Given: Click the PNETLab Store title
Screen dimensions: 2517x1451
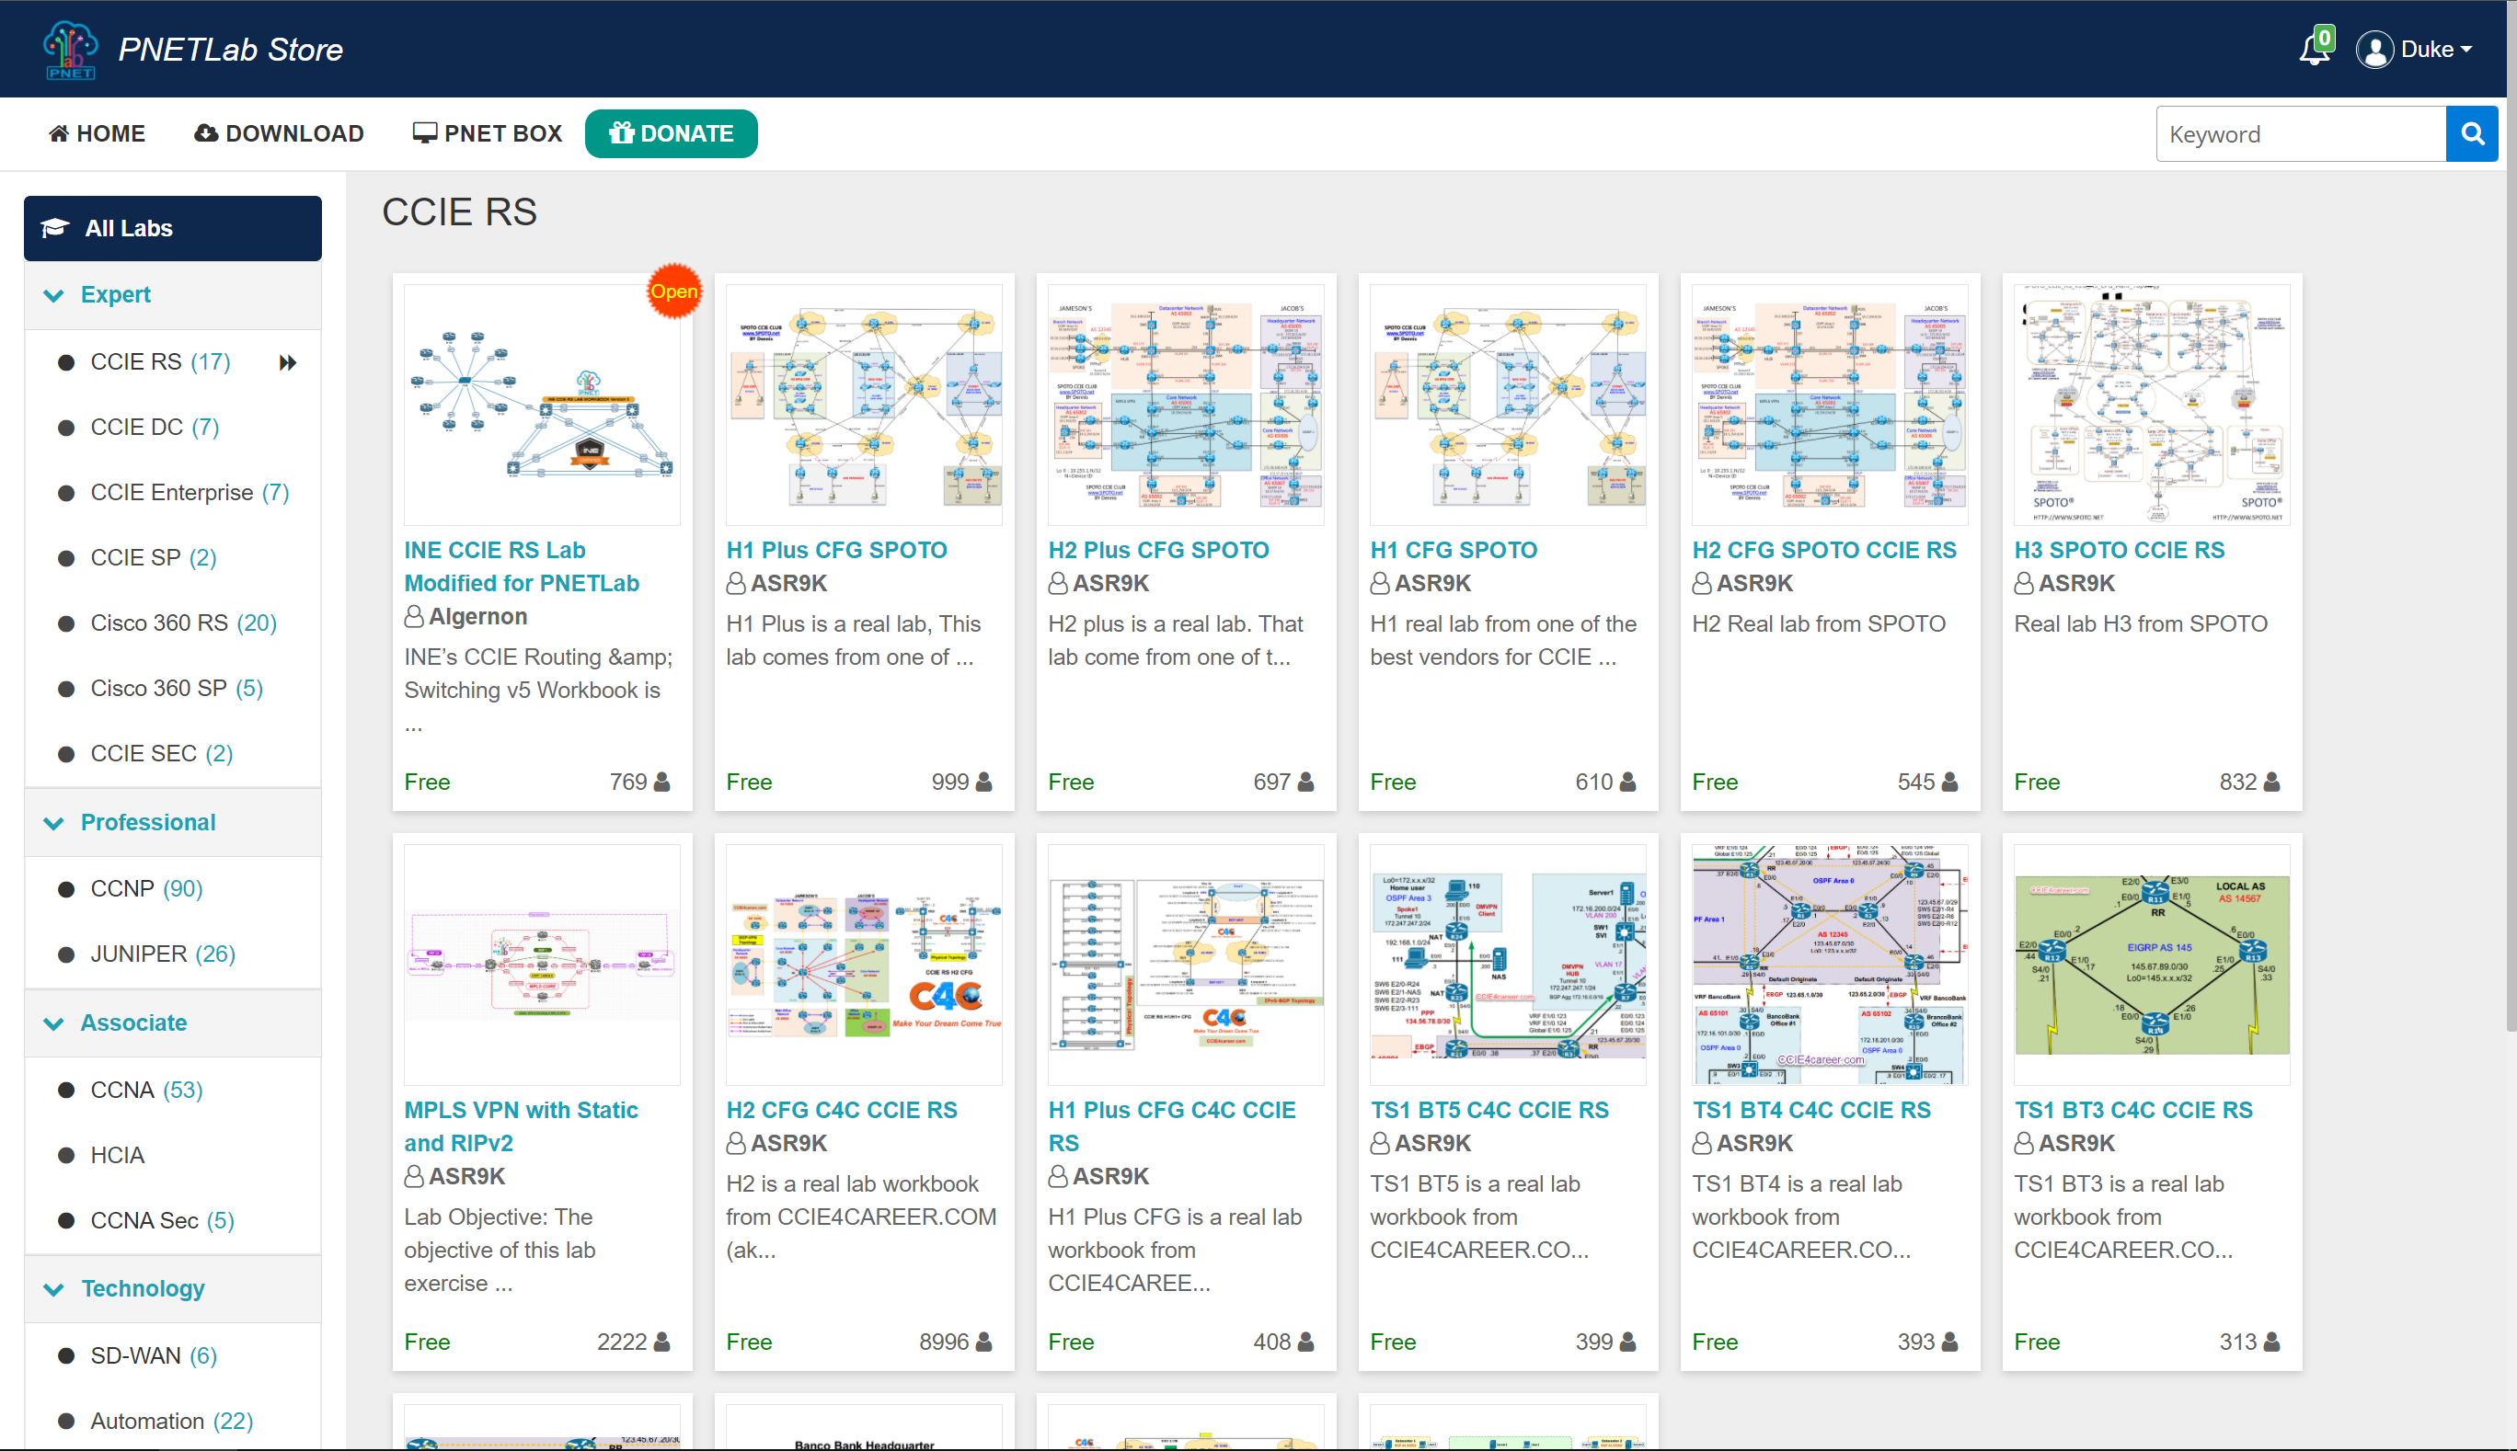Looking at the screenshot, I should pos(230,49).
